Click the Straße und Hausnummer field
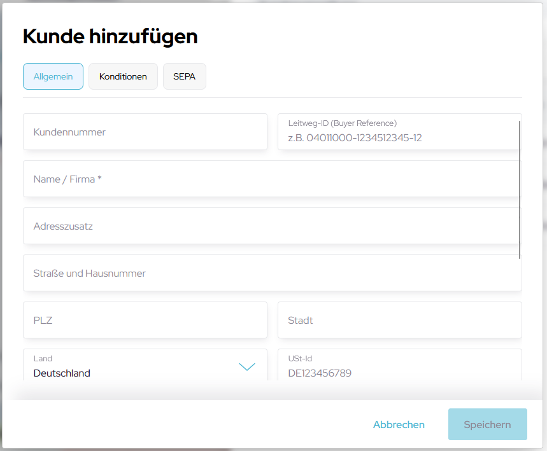Screen dimensions: 547x451 (272, 274)
